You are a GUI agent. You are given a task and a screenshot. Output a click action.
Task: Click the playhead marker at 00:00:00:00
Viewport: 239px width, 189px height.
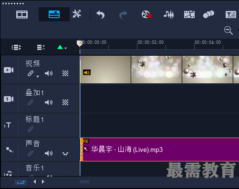point(79,43)
